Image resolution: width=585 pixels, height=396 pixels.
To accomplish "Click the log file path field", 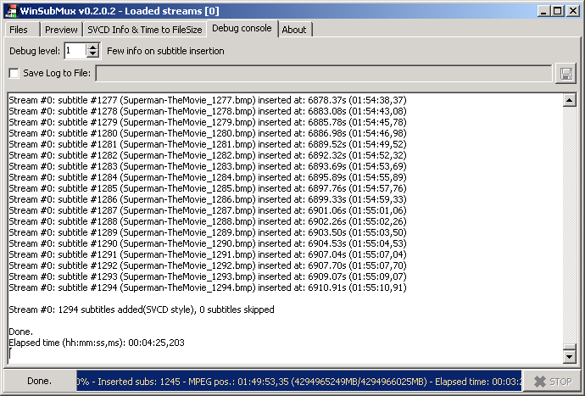I will pos(322,74).
